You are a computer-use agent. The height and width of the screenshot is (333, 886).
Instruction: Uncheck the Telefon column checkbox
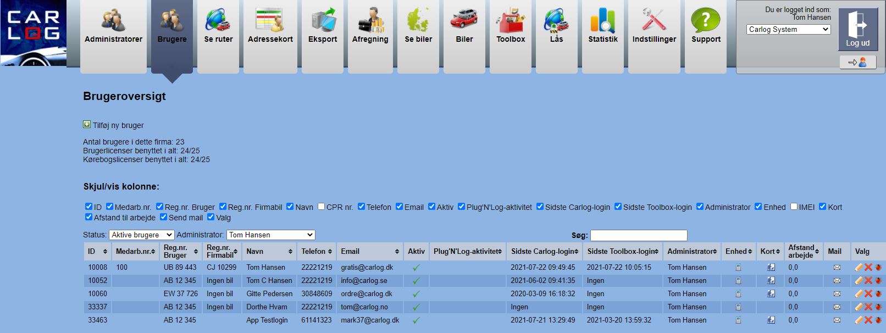pyautogui.click(x=361, y=207)
